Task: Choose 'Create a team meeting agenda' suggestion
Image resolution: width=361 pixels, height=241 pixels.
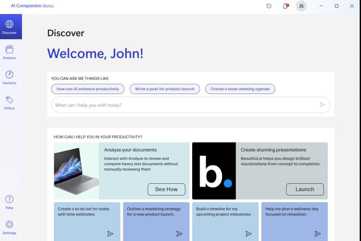Action: (x=240, y=89)
